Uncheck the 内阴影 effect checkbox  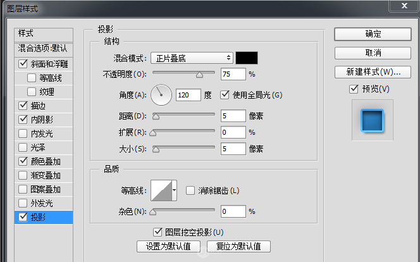point(23,120)
